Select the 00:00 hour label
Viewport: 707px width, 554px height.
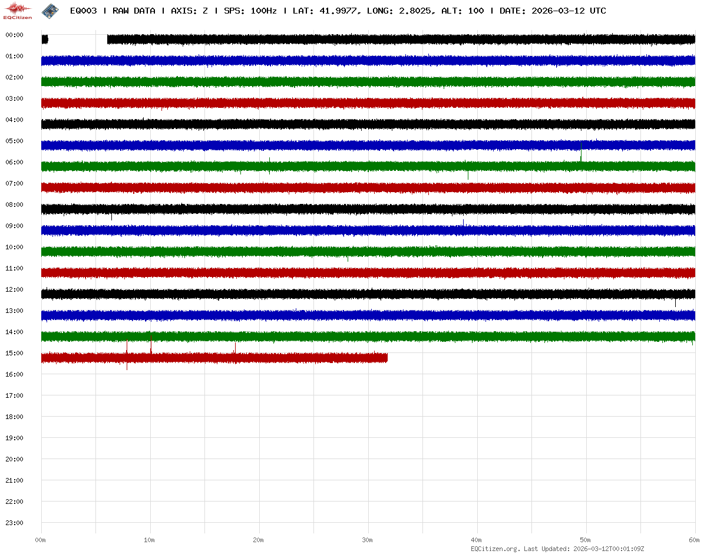click(x=14, y=35)
